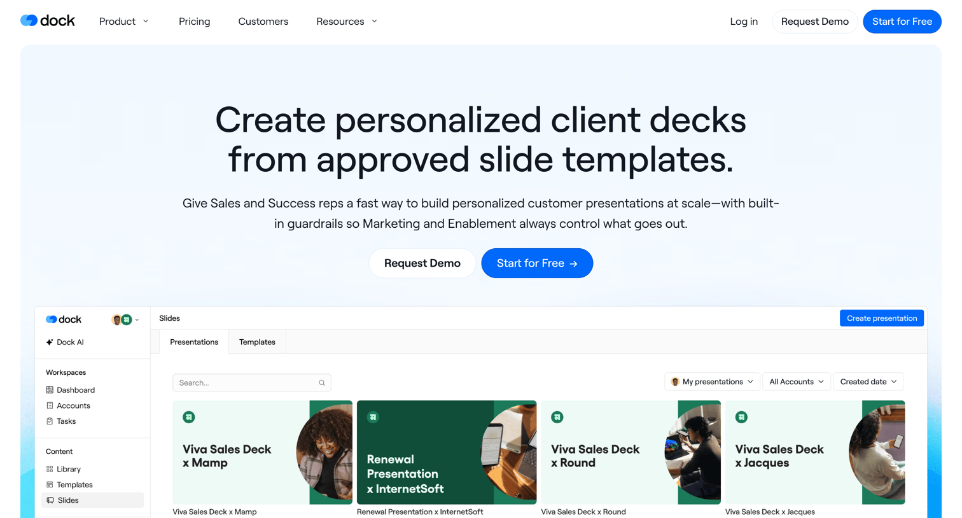962x518 pixels.
Task: Click the Dock AI sparkle icon
Action: [x=50, y=342]
